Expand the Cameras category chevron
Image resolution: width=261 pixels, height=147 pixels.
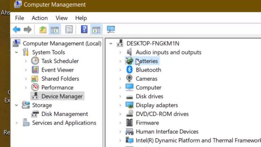click(120, 79)
